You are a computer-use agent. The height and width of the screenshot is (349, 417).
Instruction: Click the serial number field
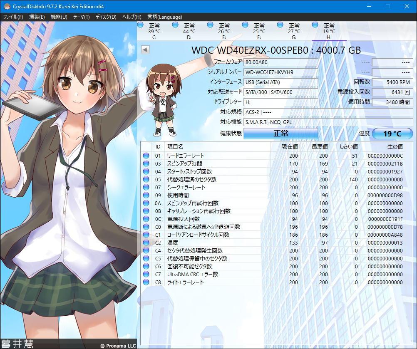pos(281,72)
